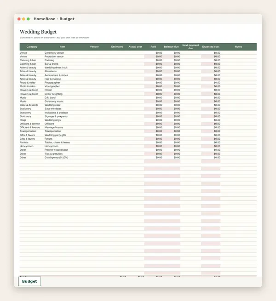This screenshot has height=301, width=276.
Task: Click the DJ / band cell
Action: point(62,97)
